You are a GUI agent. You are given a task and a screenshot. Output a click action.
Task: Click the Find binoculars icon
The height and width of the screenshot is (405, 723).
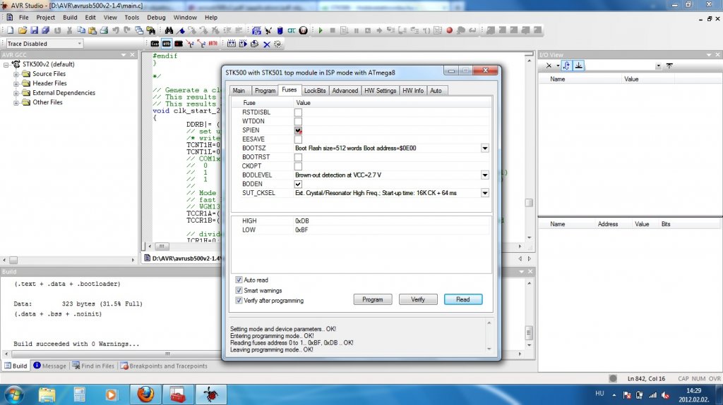pyautogui.click(x=169, y=30)
